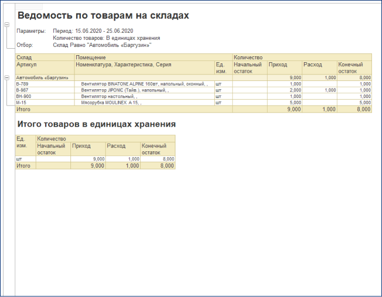Viewport: 382px width, 297px height.
Task: Select Приход value 2,000 in B-987 row
Action: coord(285,90)
